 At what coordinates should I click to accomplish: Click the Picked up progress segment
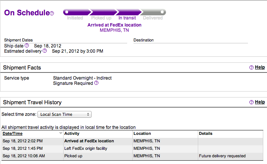pyautogui.click(x=104, y=12)
